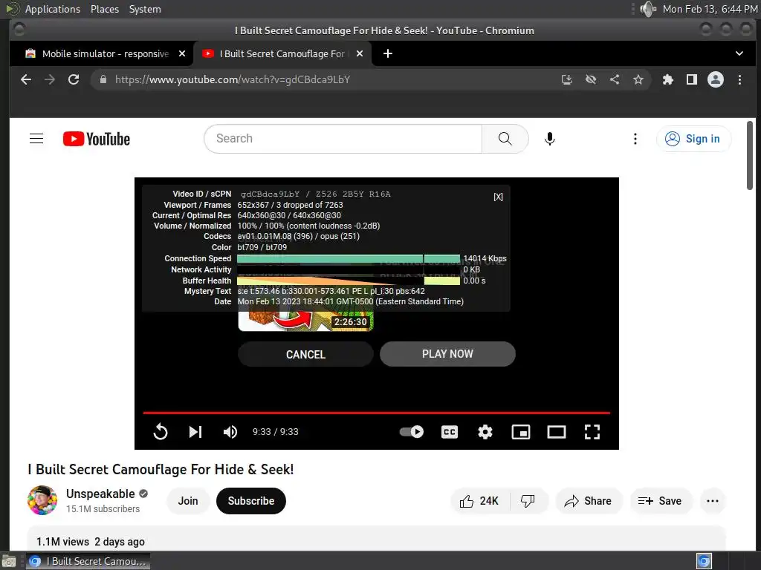Select the I Built Secret Camouflage tab
The height and width of the screenshot is (570, 761).
[282, 53]
